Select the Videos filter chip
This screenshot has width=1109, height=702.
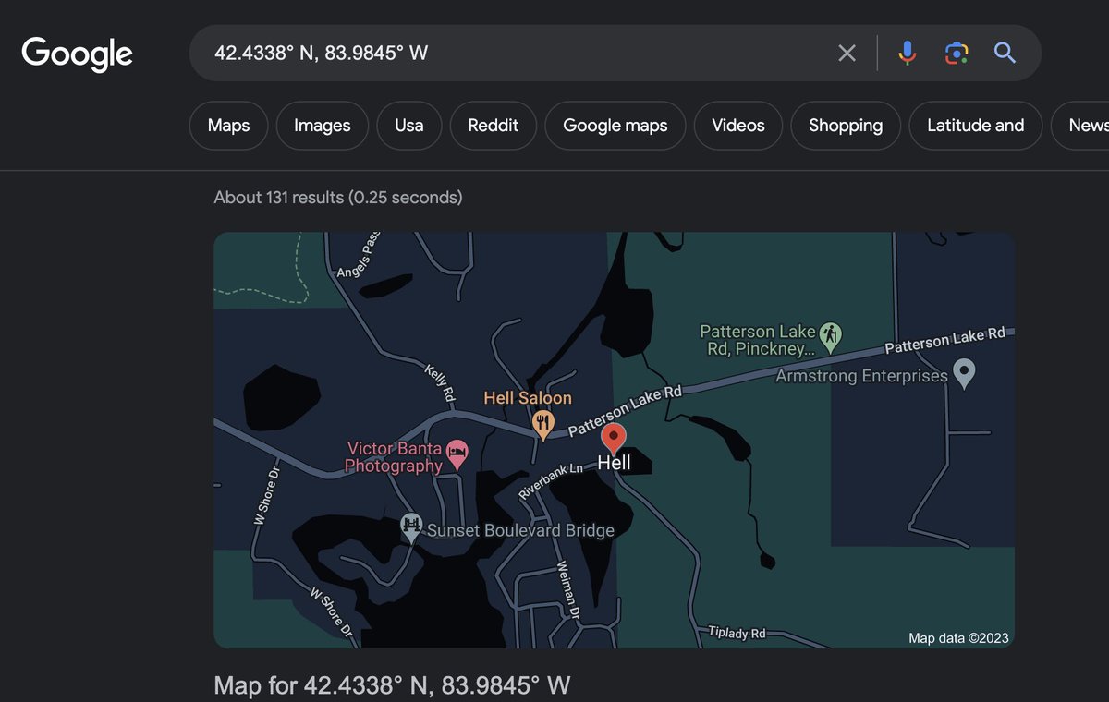(738, 126)
